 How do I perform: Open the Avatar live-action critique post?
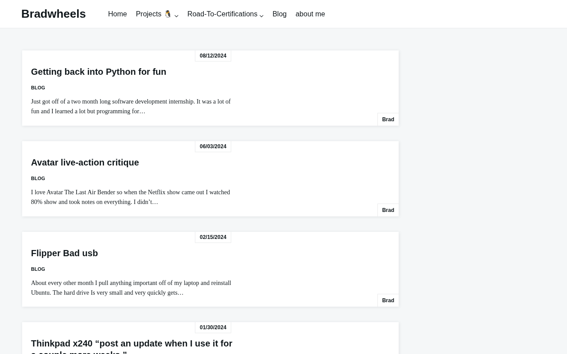pos(85,162)
